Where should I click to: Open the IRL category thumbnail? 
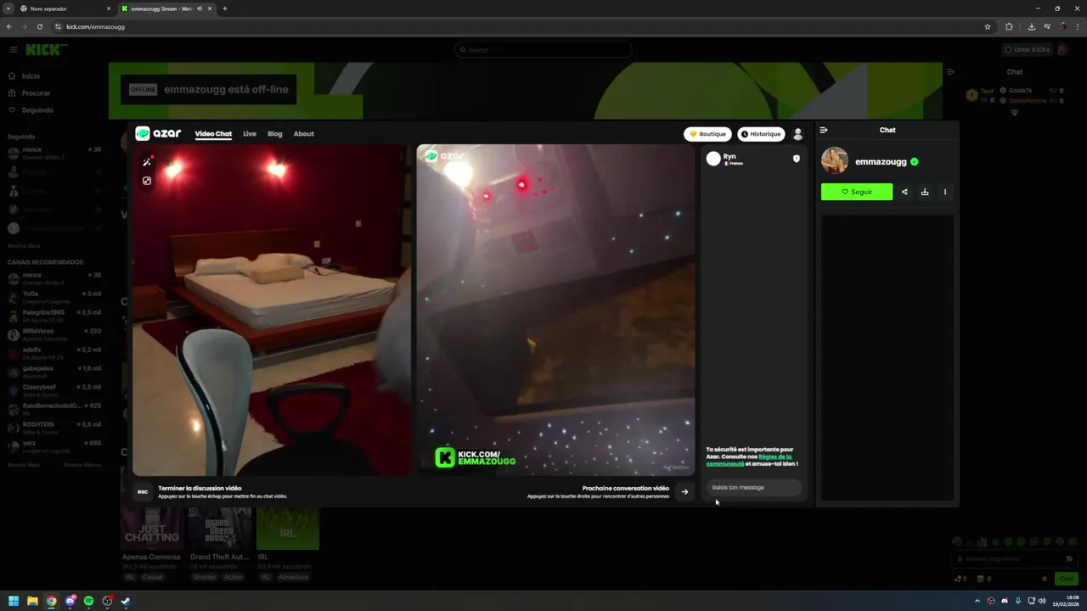(x=288, y=529)
